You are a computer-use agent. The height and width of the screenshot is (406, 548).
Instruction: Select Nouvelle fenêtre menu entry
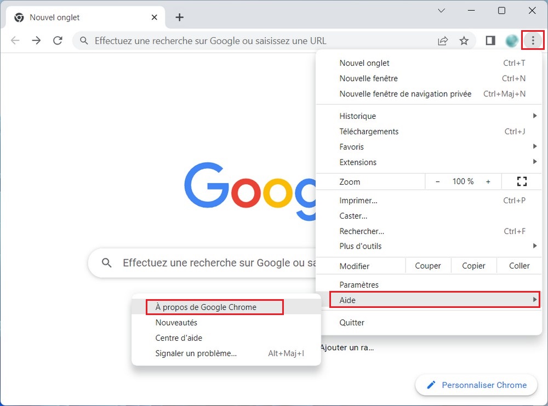point(429,78)
